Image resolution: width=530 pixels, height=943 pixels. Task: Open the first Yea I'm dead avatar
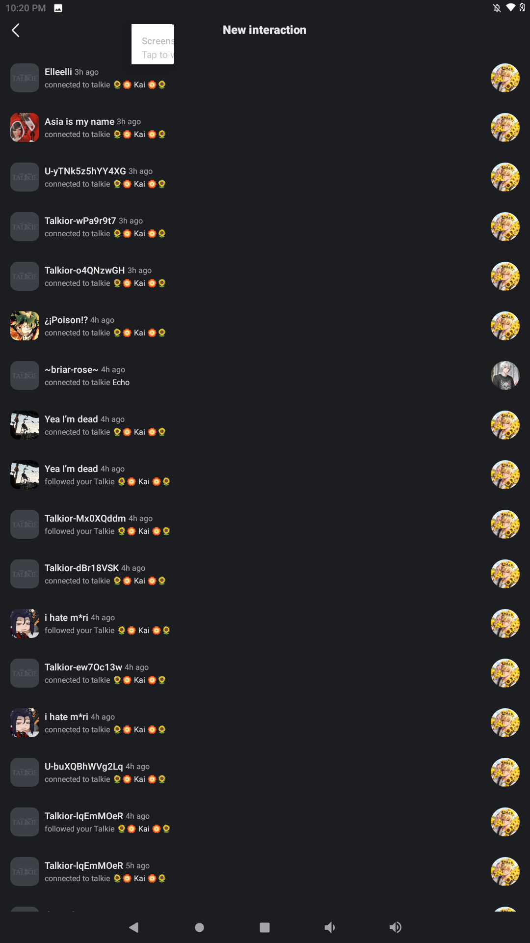click(x=25, y=425)
